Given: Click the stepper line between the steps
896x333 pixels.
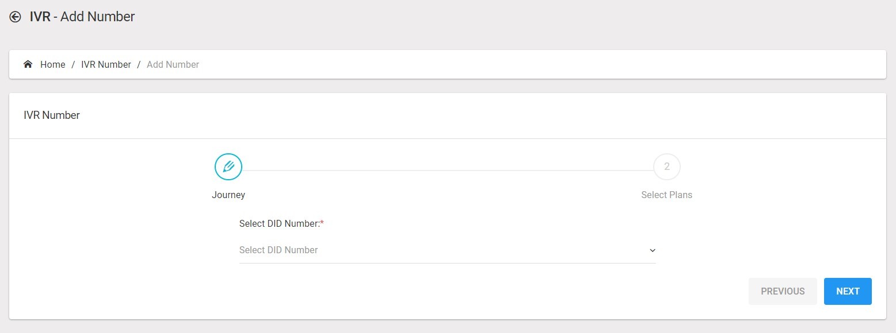Looking at the screenshot, I should [x=448, y=171].
